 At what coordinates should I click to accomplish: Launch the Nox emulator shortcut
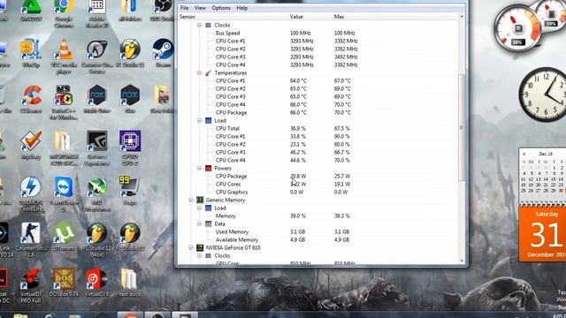click(130, 99)
